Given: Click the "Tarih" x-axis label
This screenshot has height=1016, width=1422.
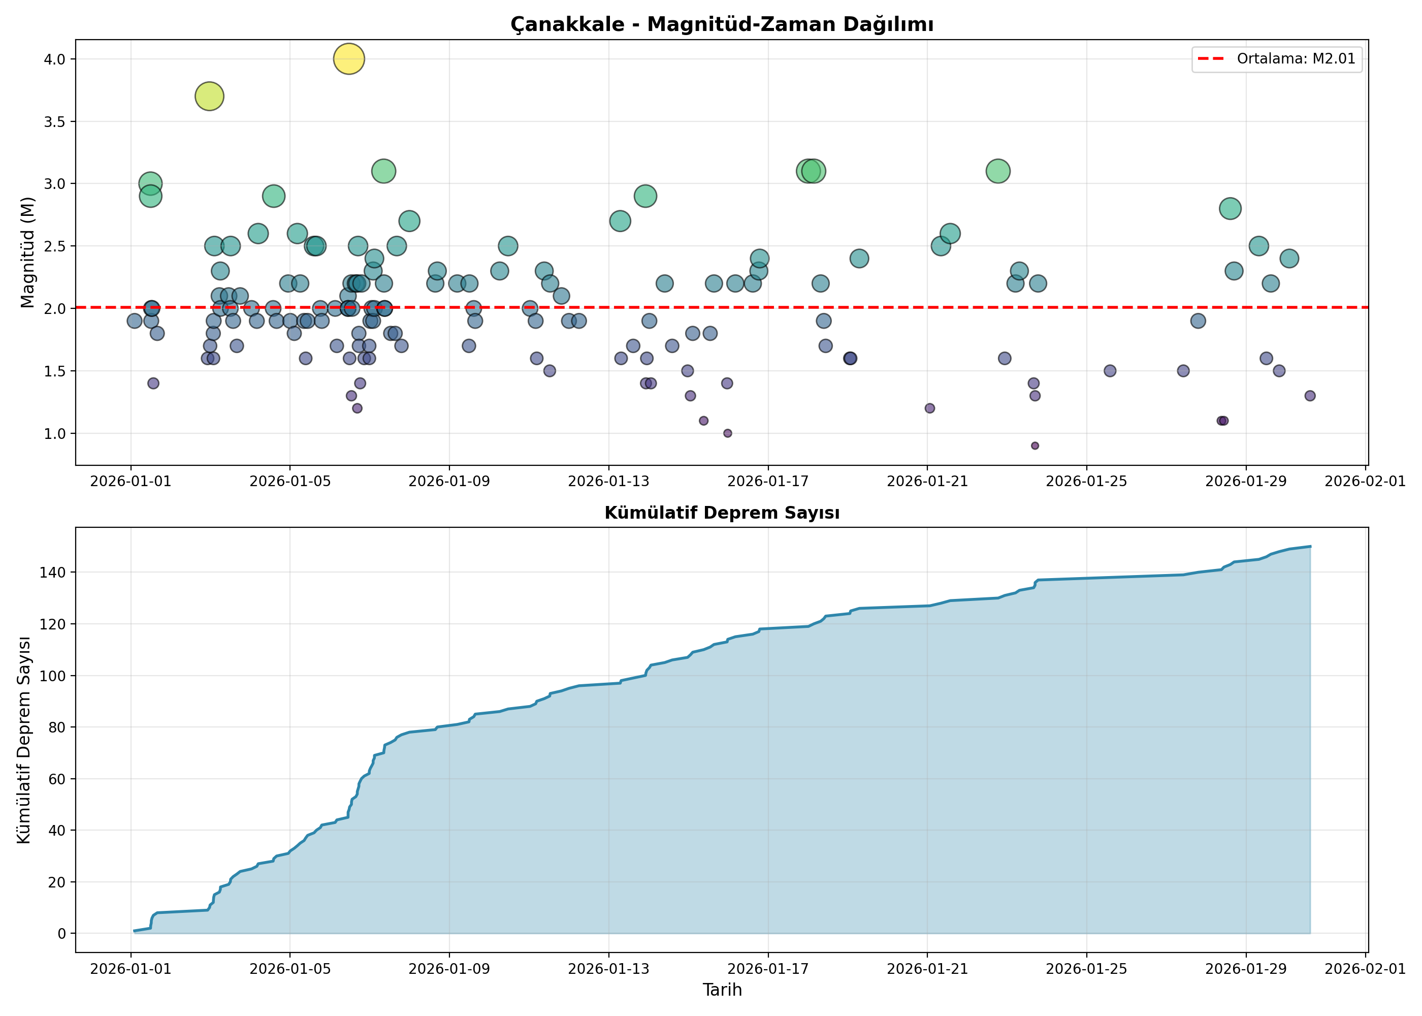Looking at the screenshot, I should point(722,990).
